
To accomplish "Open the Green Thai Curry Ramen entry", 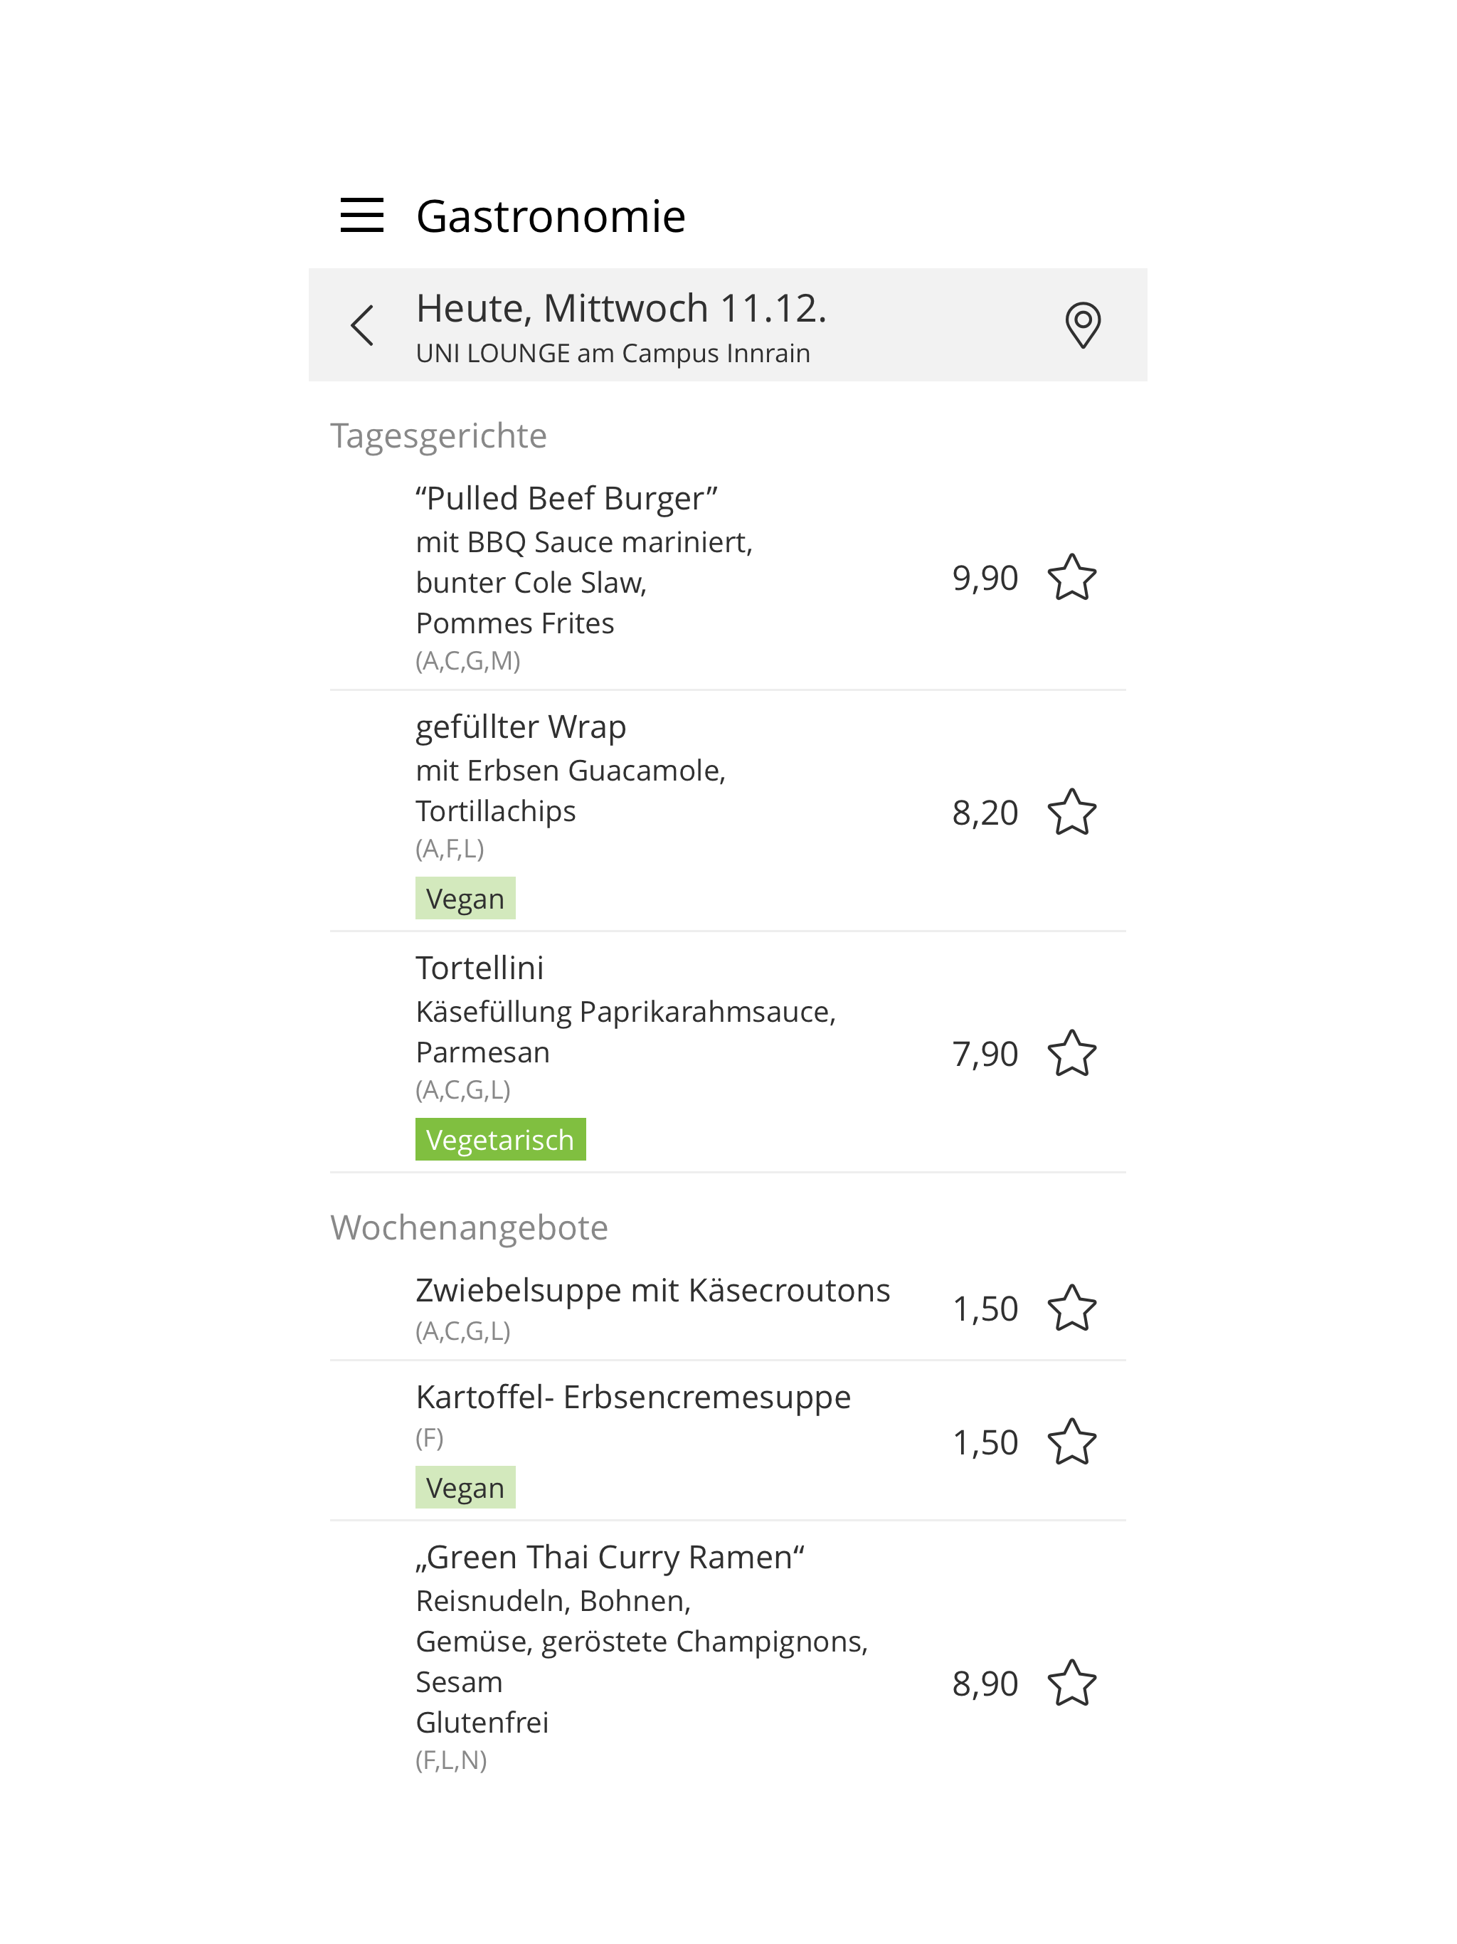I will click(x=728, y=1657).
